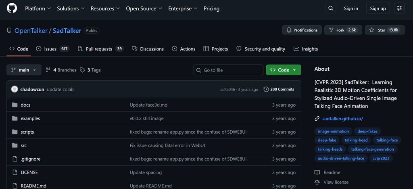Expand the Enterprise menu
This screenshot has width=413, height=189.
[x=183, y=8]
